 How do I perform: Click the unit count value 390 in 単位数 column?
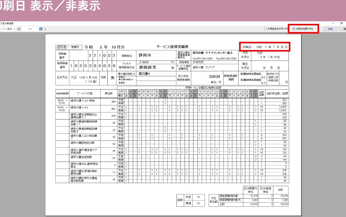(x=114, y=102)
